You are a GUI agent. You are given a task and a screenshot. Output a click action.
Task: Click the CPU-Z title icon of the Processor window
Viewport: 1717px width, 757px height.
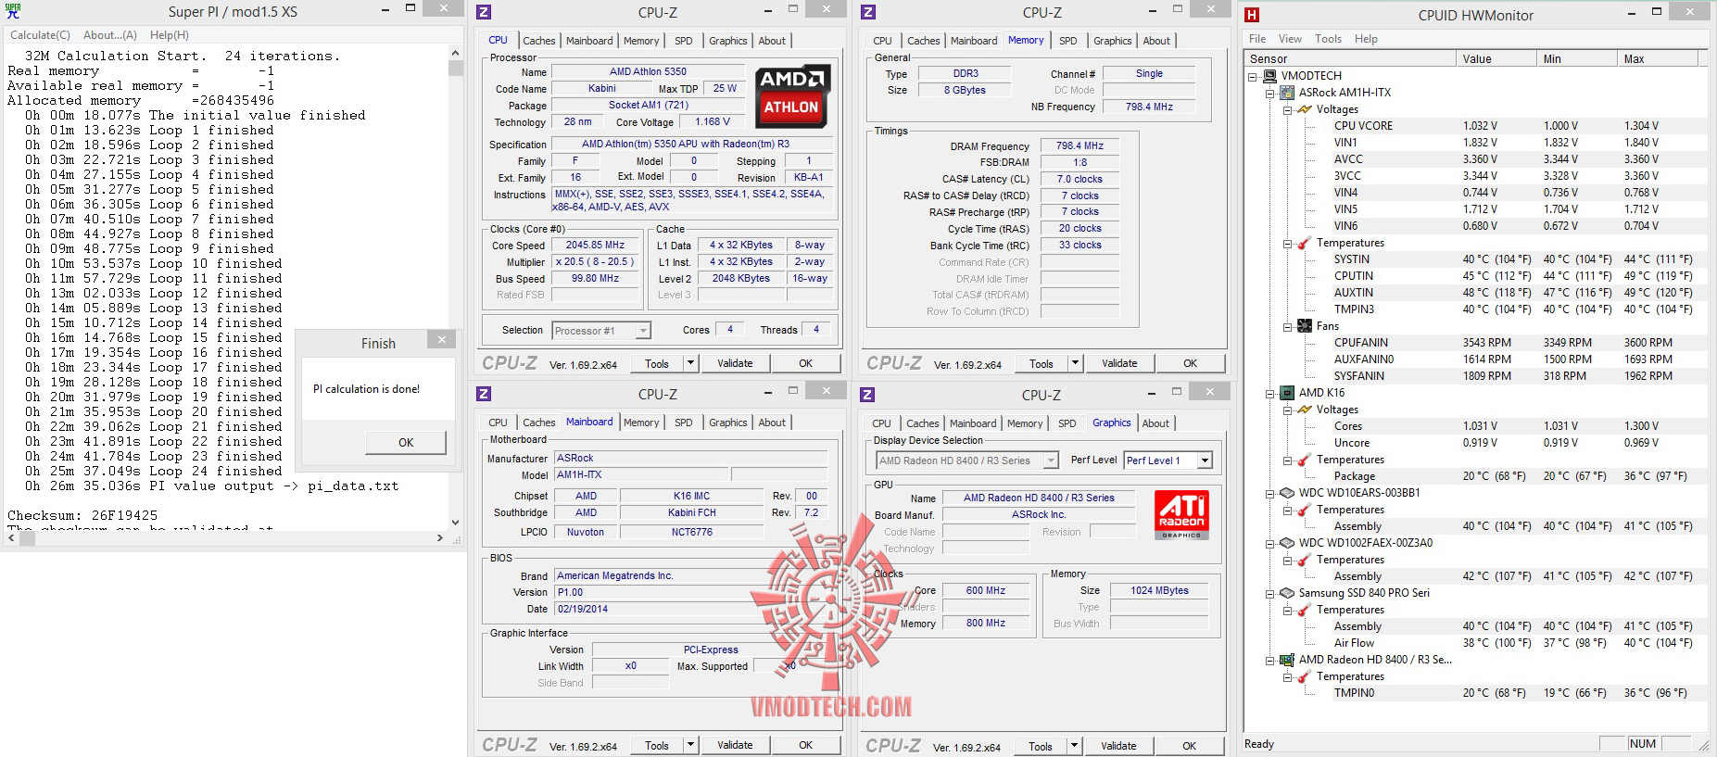[x=484, y=12]
